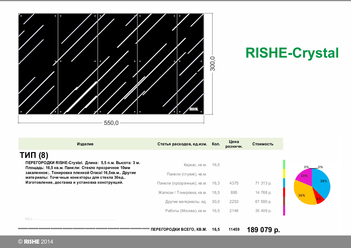This screenshot has height=248, width=351.
Task: Click the brown legend color bar
Action: click(284, 201)
